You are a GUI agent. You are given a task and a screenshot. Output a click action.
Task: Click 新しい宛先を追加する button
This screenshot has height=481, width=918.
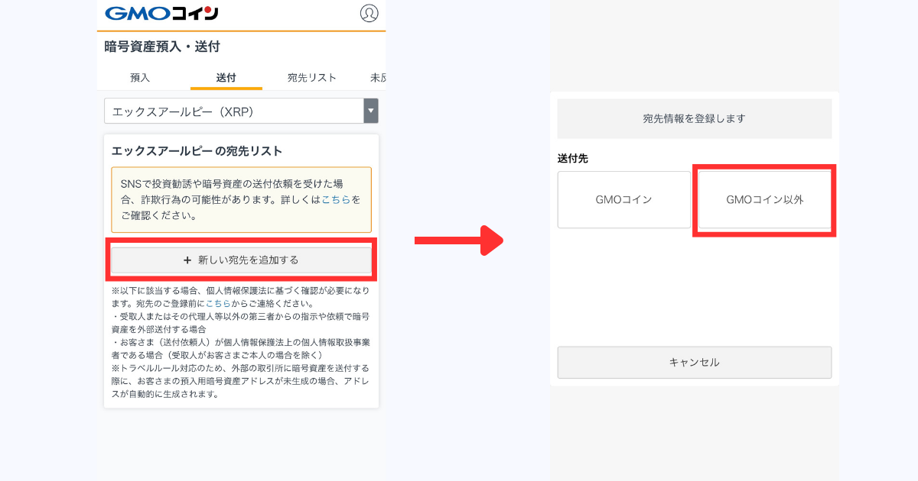(241, 260)
